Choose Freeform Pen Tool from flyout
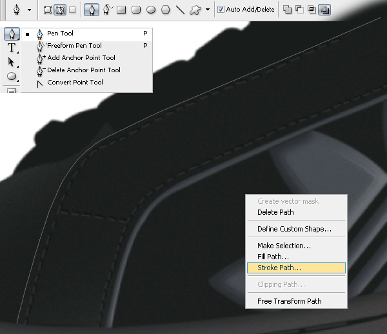Viewport: 387px width, 334px height. click(x=86, y=46)
